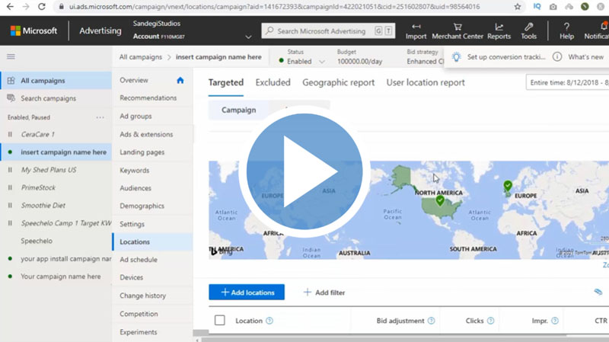The image size is (609, 342).
Task: Open the Import menu icon
Action: [416, 27]
